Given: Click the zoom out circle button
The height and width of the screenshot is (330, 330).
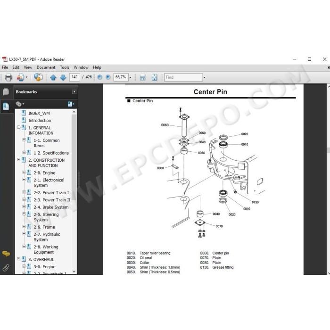Looking at the screenshot, I should click(x=100, y=77).
